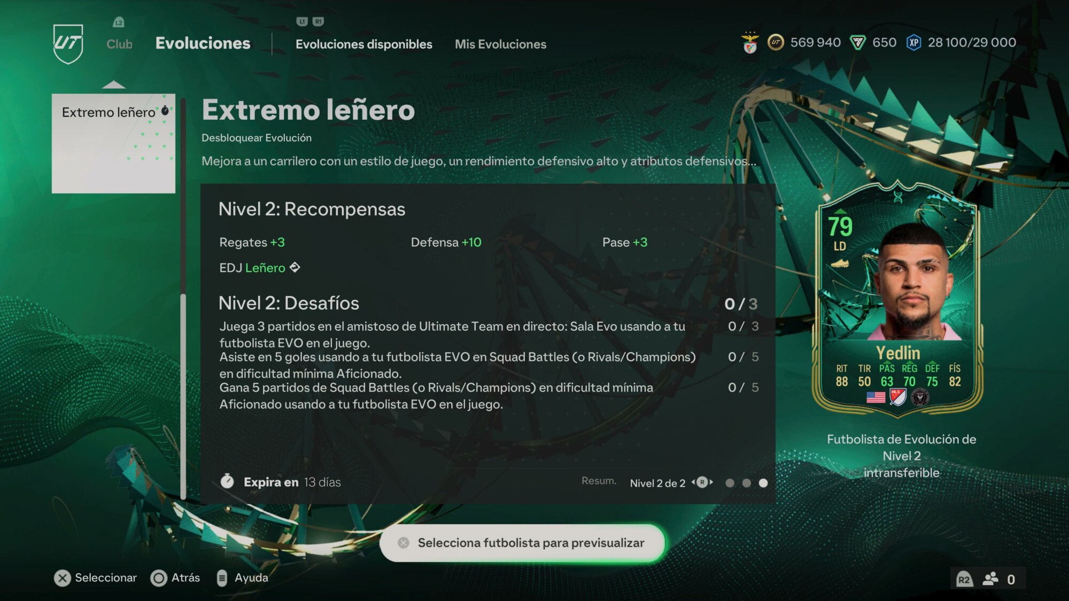Click the points value 650
The width and height of the screenshot is (1069, 601).
pos(884,42)
